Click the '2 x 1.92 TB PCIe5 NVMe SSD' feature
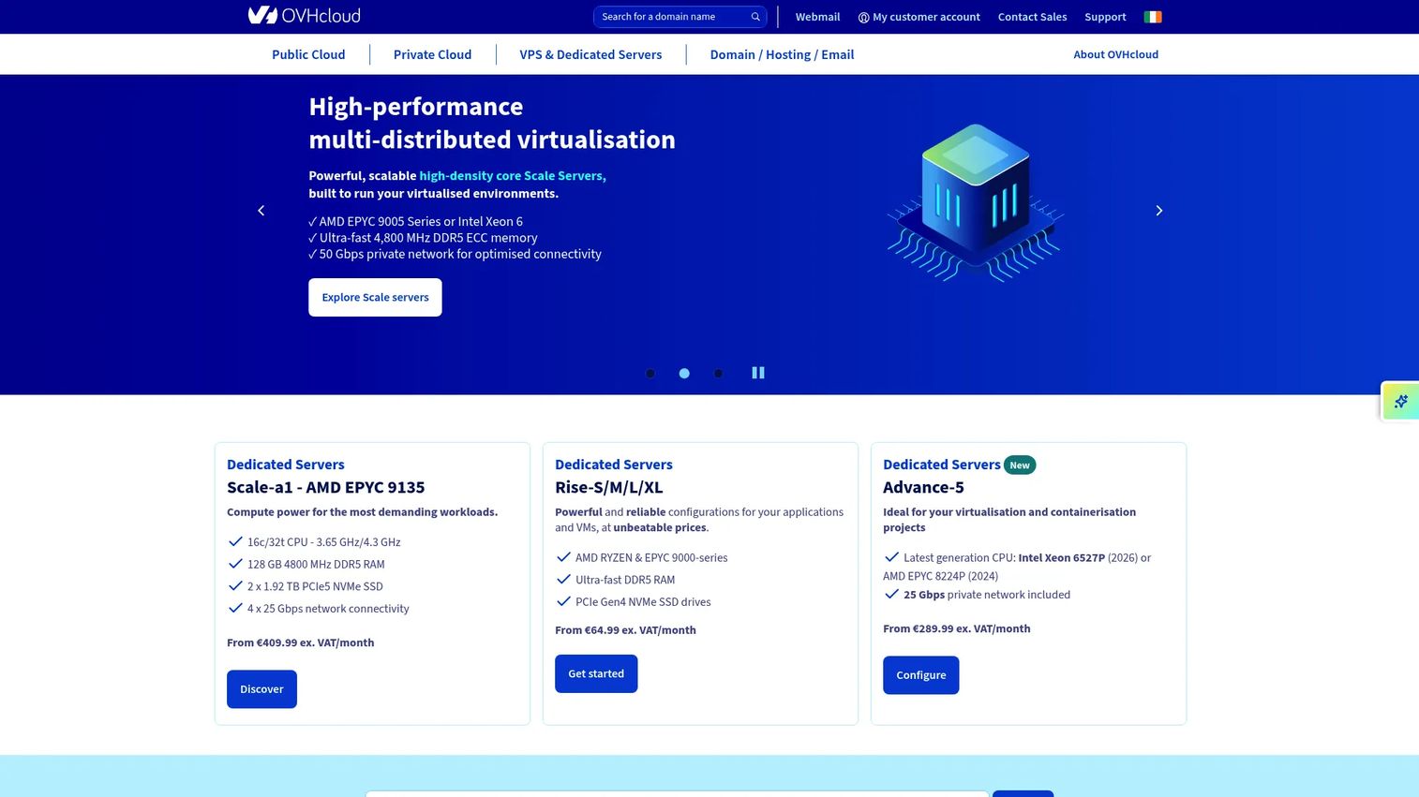Screen dimensions: 1419x797 (x=315, y=586)
